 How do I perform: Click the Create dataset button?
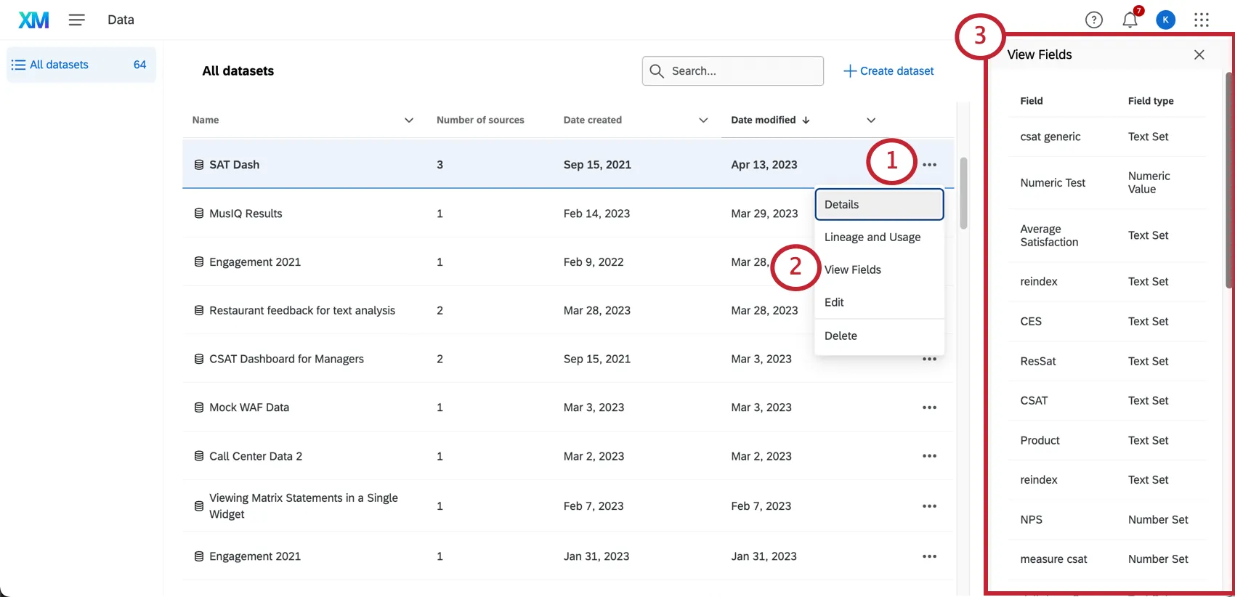click(888, 71)
